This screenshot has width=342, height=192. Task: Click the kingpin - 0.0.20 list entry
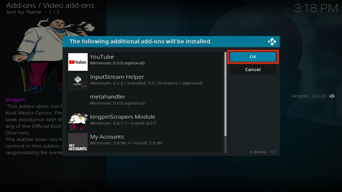tap(313, 96)
